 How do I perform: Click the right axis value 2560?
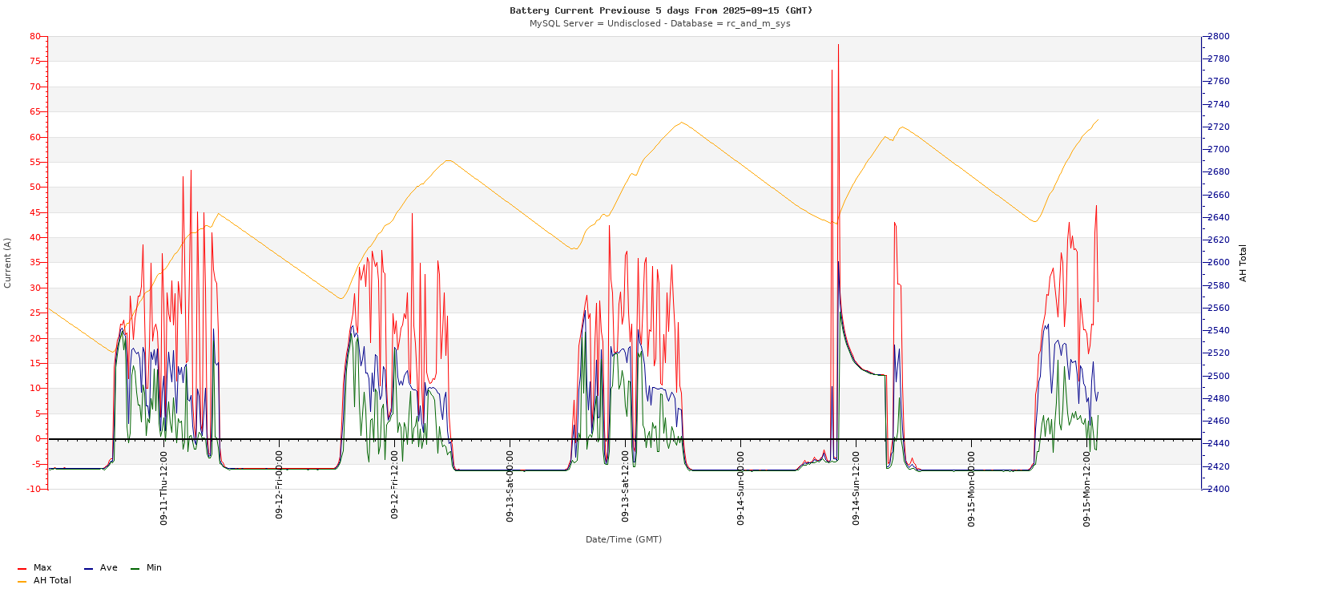(1219, 308)
